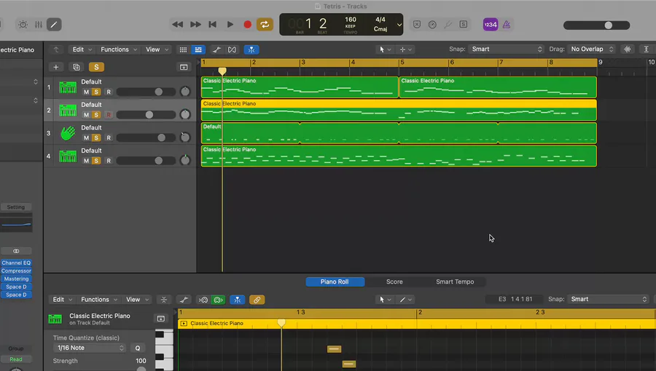Start playback with the Play button
Image resolution: width=656 pixels, height=371 pixels.
pos(230,25)
